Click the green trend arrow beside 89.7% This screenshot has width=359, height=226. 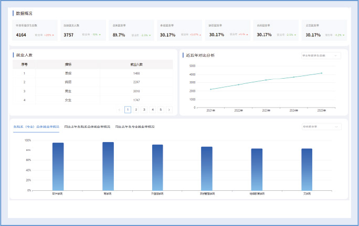[150, 35]
